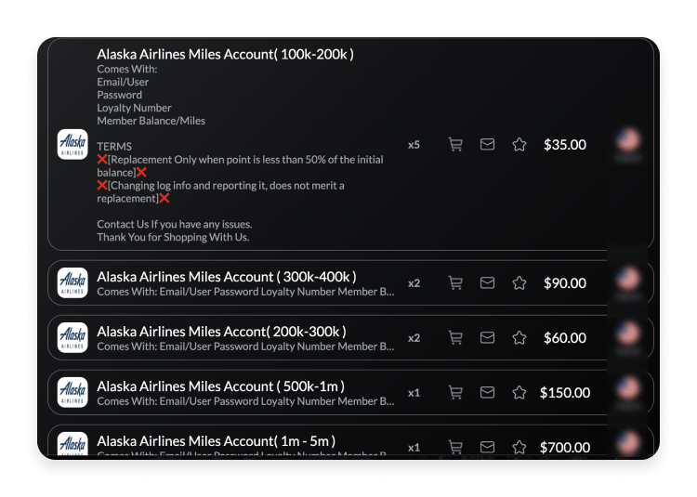Viewport: 697px width, 497px height.
Task: Click the Alaska logo on the 300k-400k row
Action: [x=72, y=283]
